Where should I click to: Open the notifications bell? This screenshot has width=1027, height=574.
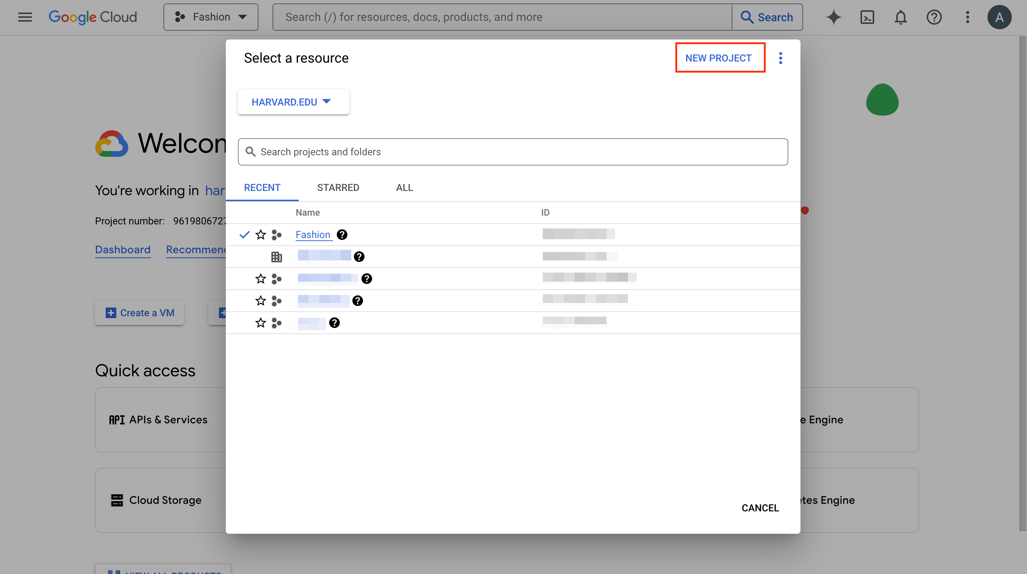tap(900, 17)
